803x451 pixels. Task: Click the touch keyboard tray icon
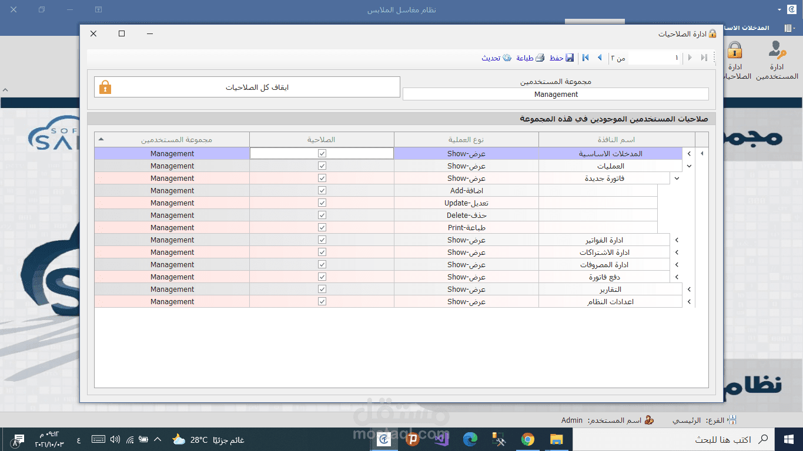coord(98,439)
